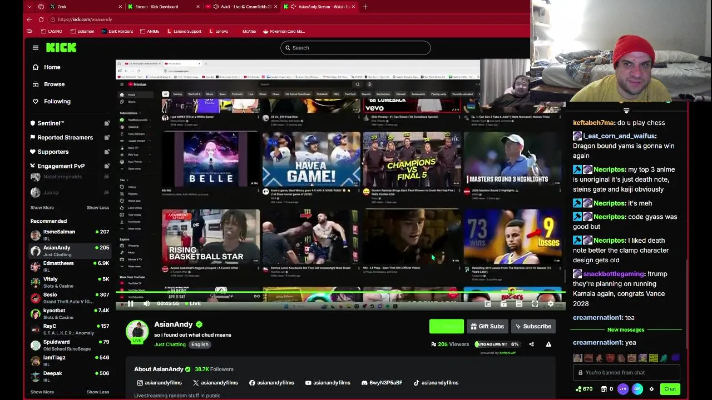
Task: Open asianandyfilms Facebook link
Action: [x=271, y=383]
